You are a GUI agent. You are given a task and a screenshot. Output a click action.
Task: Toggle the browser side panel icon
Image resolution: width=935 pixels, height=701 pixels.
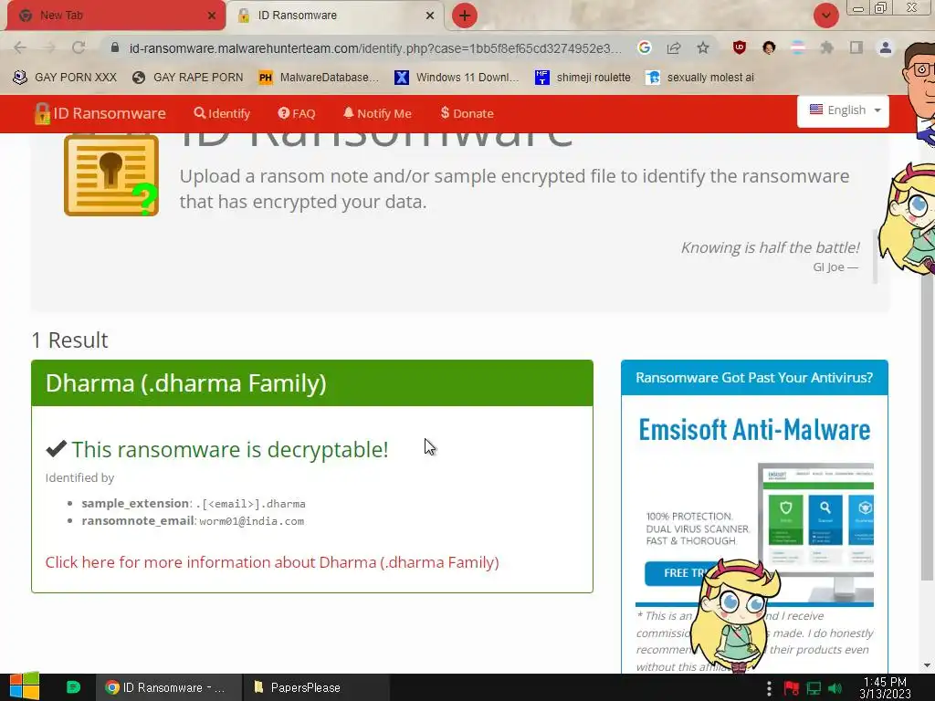pyautogui.click(x=856, y=47)
